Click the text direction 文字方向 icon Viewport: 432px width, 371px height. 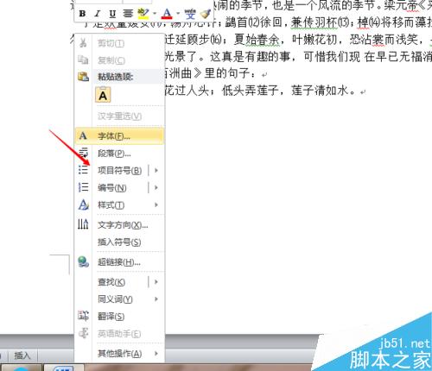83,224
